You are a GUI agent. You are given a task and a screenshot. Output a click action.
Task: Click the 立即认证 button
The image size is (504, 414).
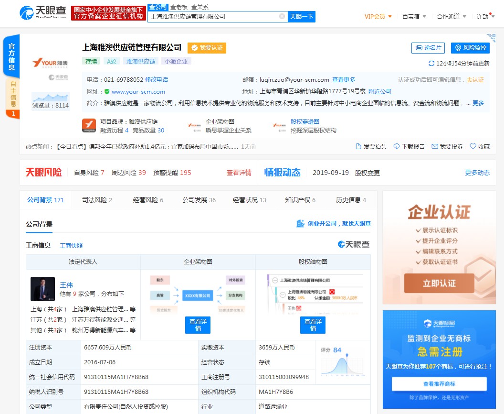(440, 283)
